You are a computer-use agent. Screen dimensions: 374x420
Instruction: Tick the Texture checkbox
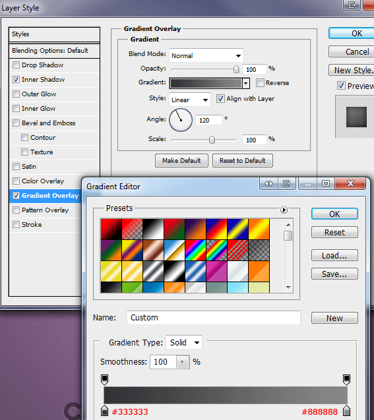click(24, 152)
